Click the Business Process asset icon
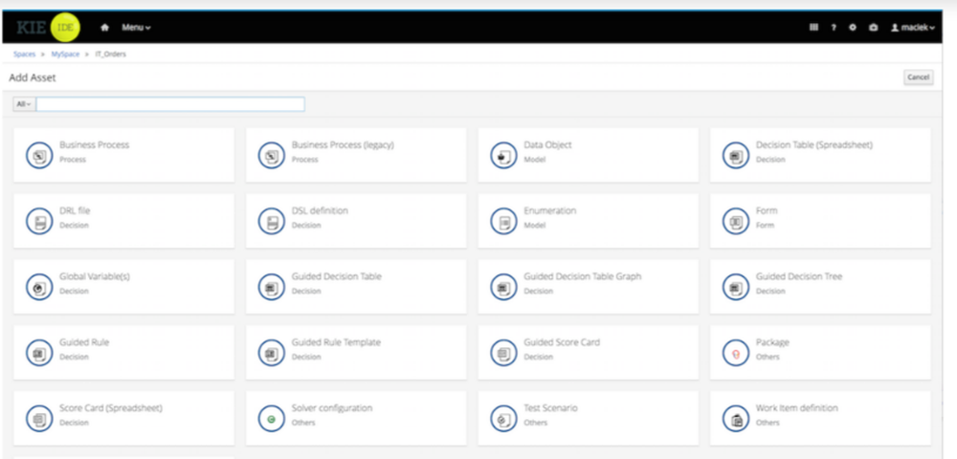 click(x=39, y=156)
